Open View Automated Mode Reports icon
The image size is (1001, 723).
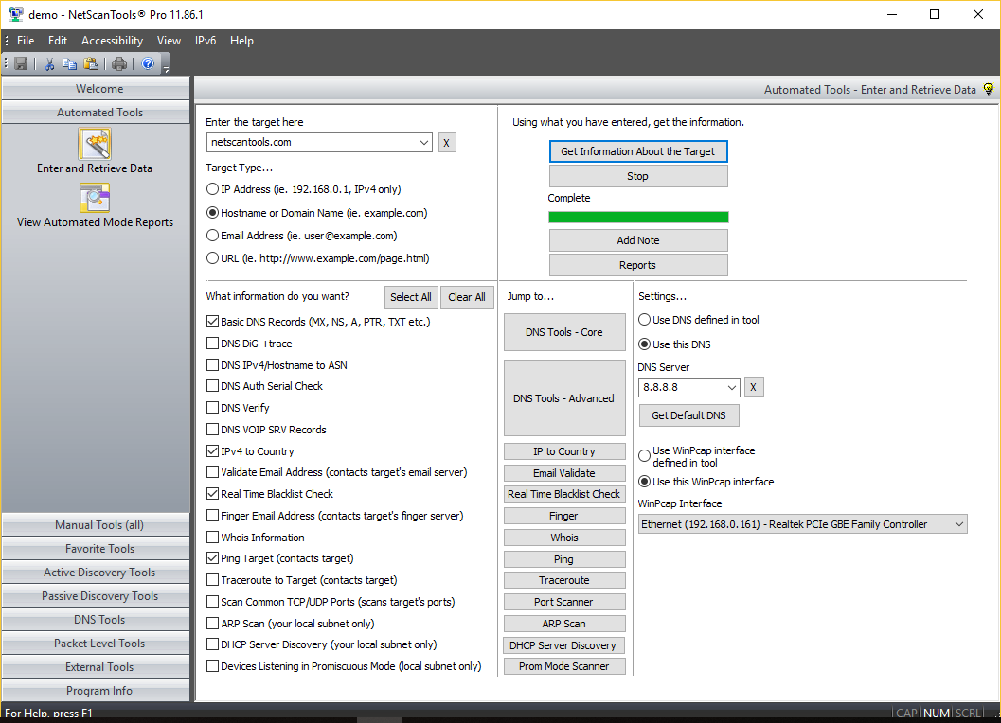[95, 198]
